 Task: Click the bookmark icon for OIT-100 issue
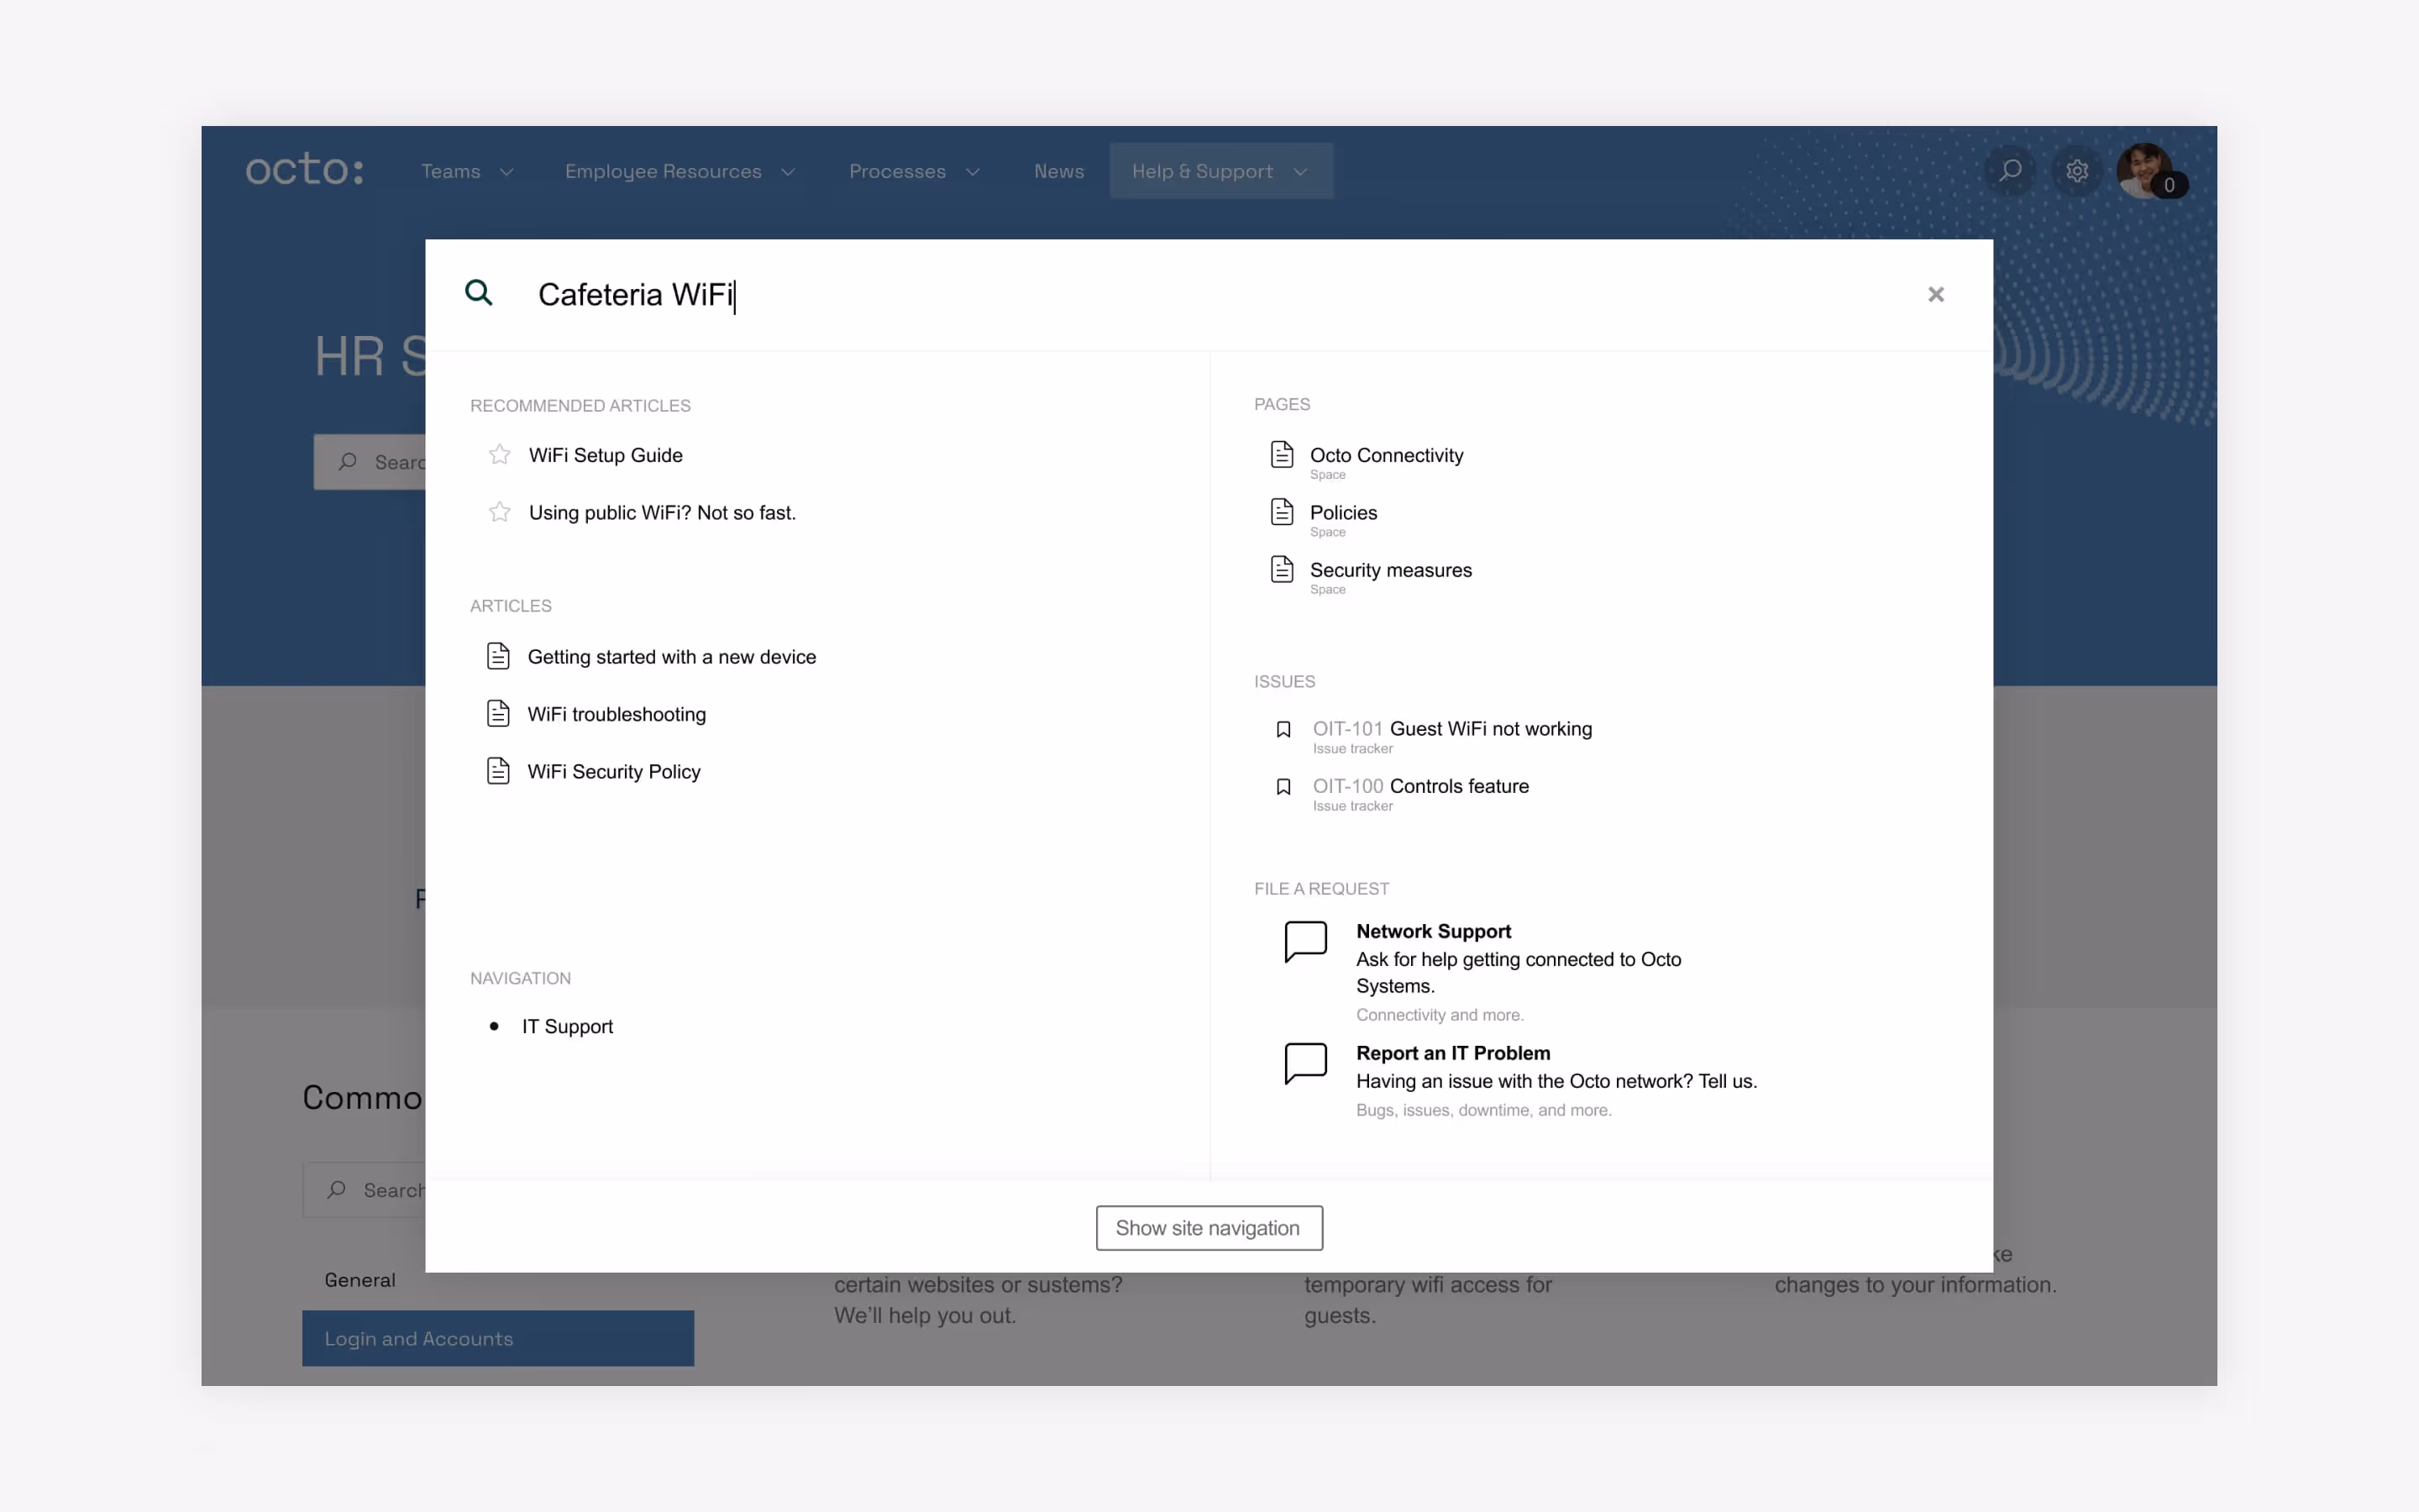click(1283, 787)
